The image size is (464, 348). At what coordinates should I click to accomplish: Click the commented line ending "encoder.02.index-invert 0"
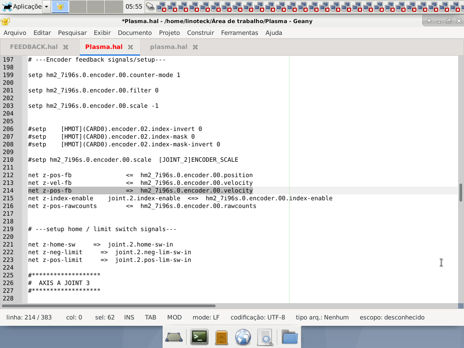[115, 129]
